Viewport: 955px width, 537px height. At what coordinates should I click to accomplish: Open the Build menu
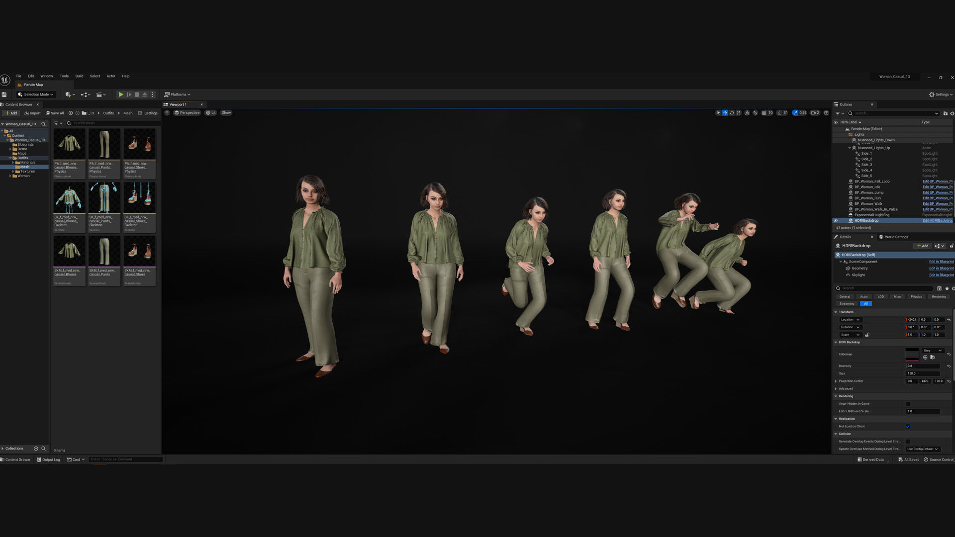point(79,76)
